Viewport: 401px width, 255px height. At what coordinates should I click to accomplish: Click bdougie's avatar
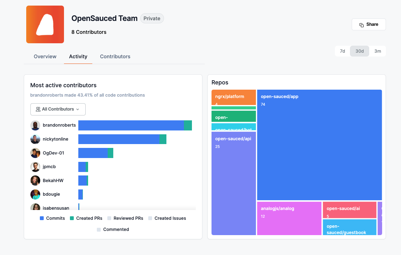(35, 194)
